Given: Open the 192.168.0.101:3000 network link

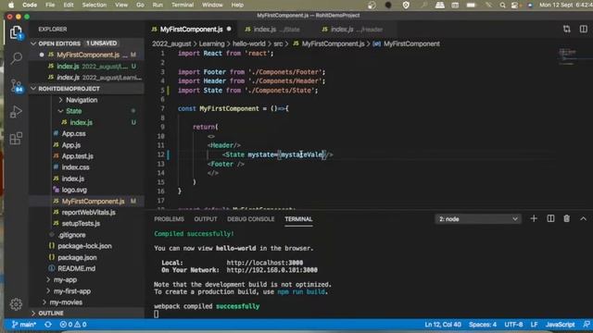Looking at the screenshot, I should (x=271, y=270).
